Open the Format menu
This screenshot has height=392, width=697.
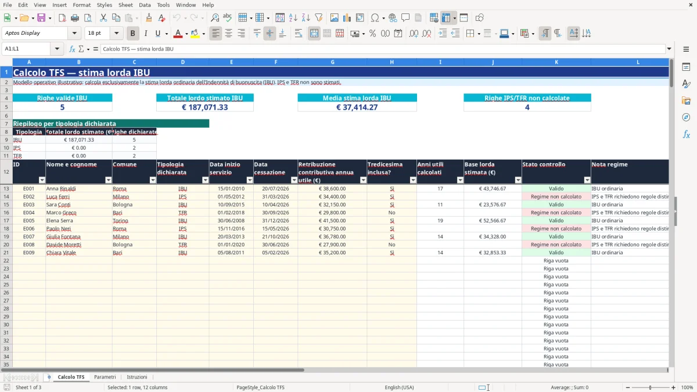[81, 5]
